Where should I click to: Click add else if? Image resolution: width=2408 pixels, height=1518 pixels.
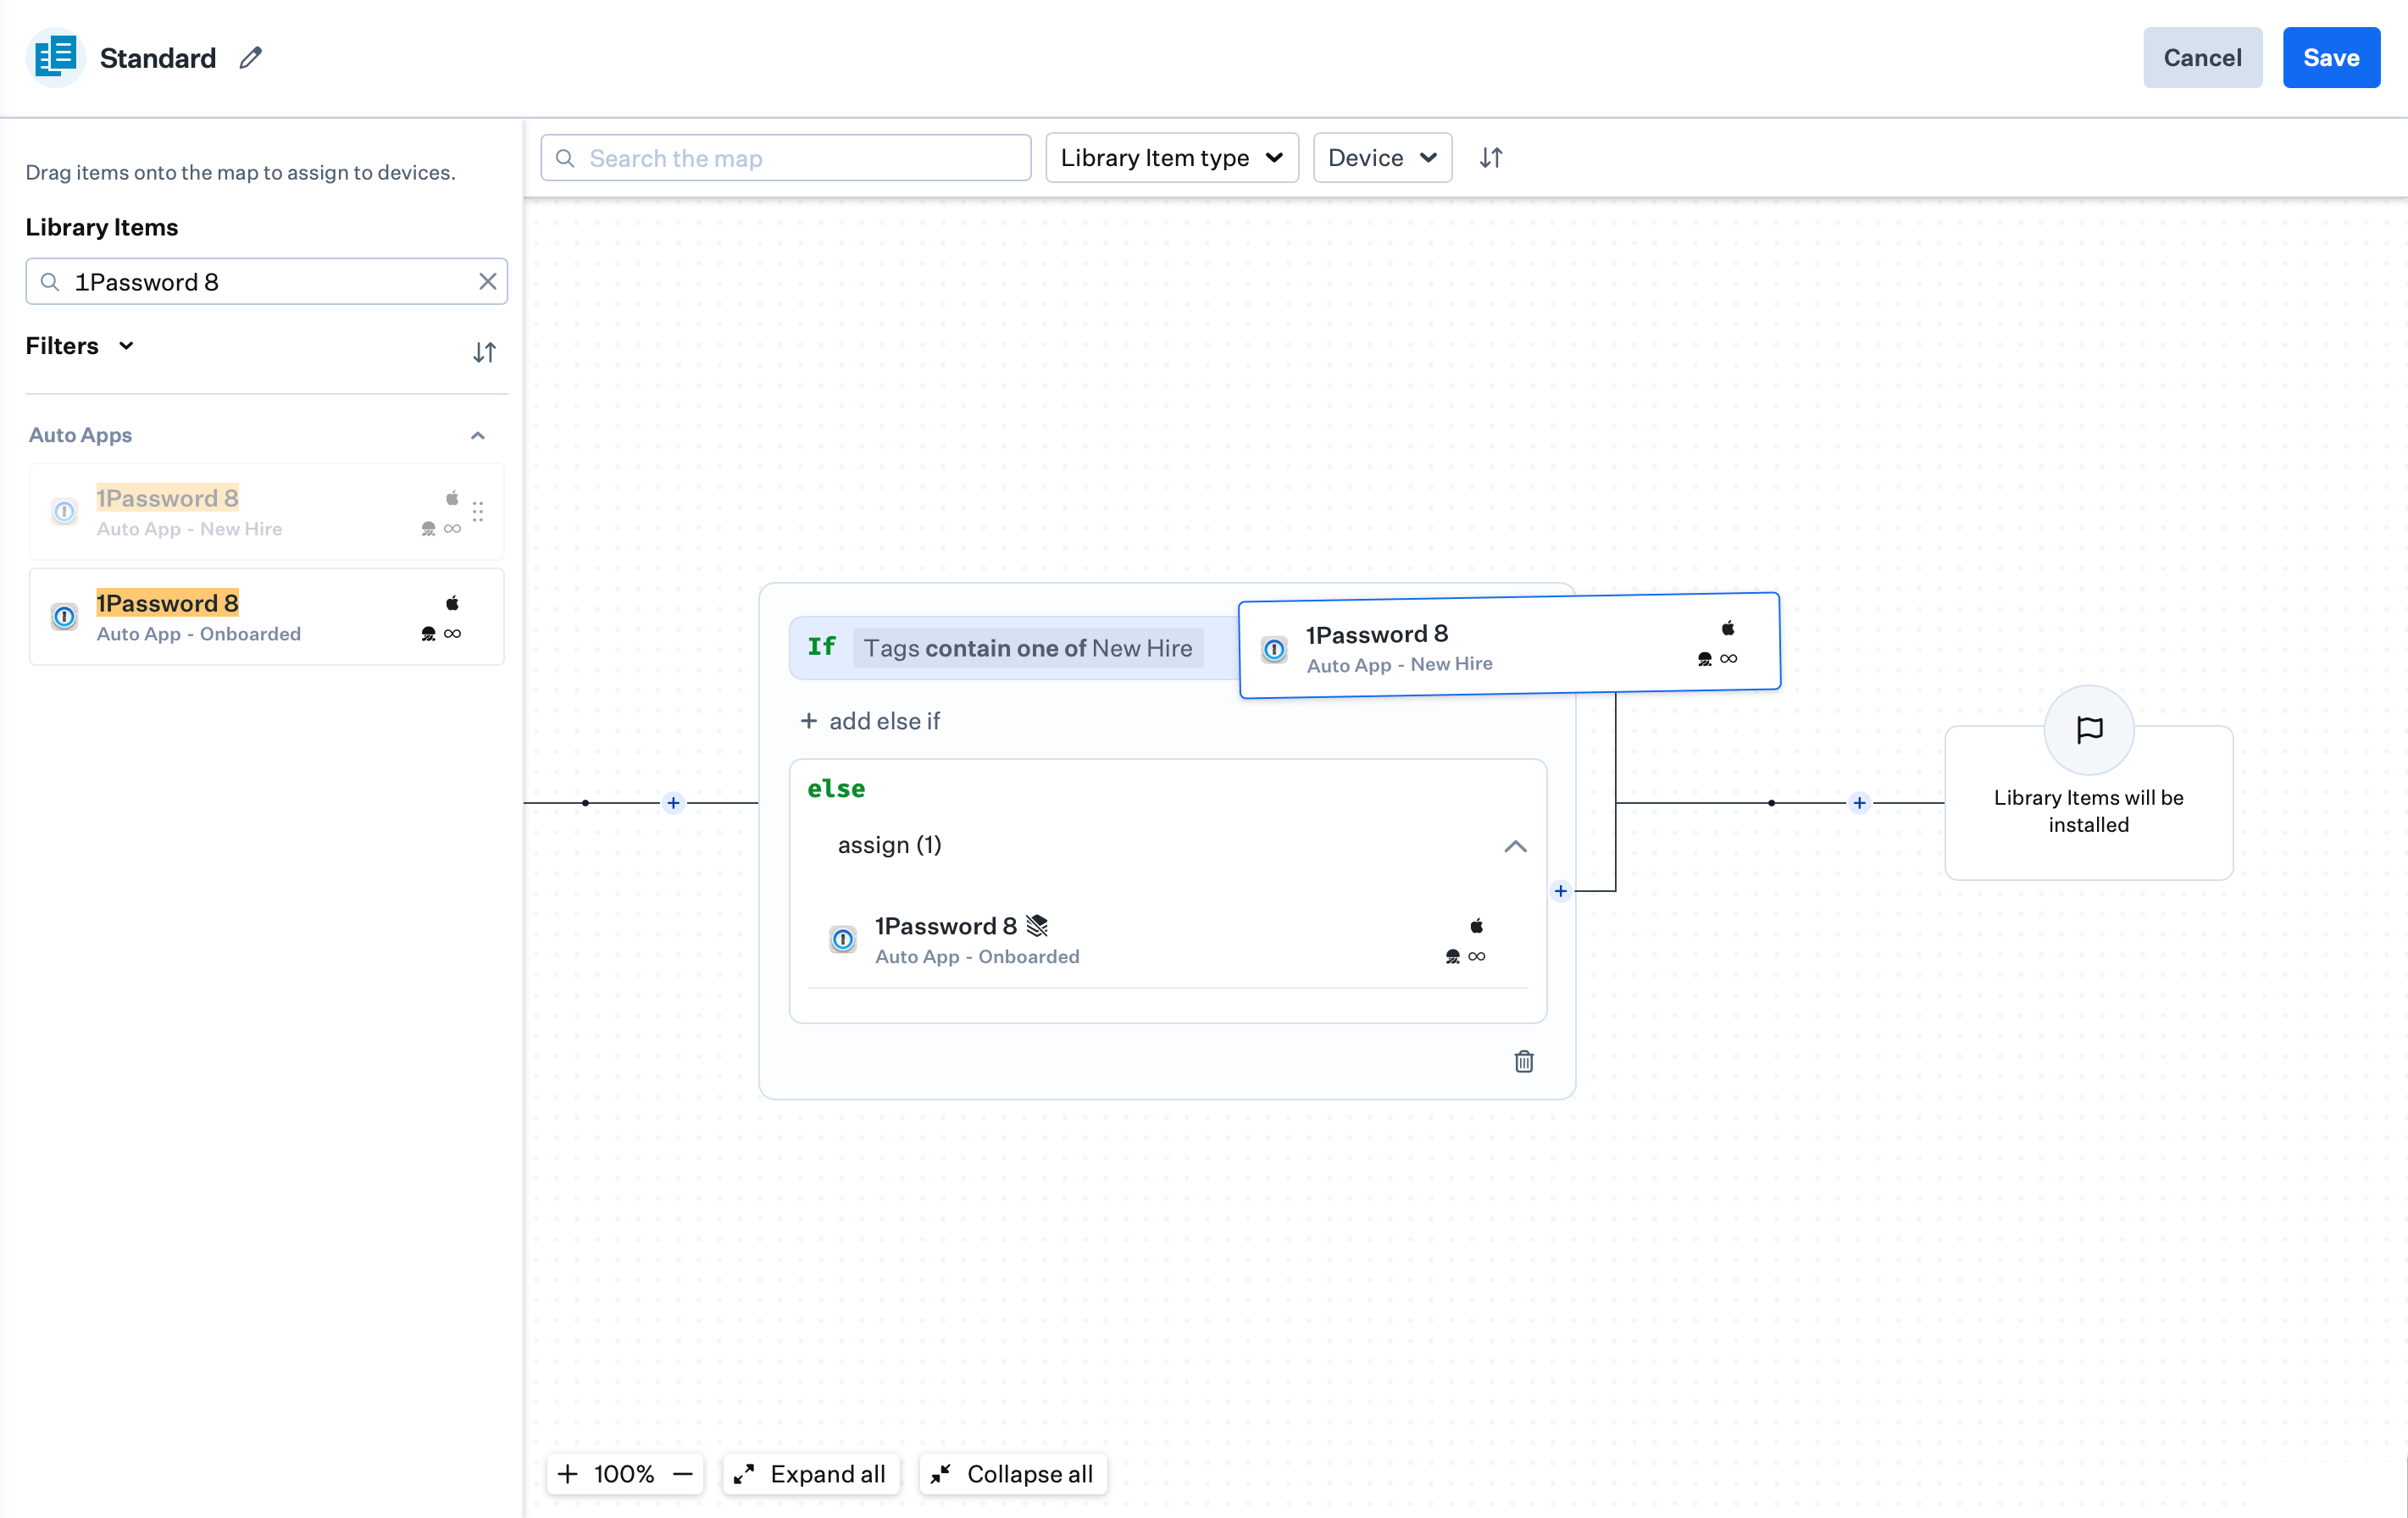pyautogui.click(x=870, y=720)
